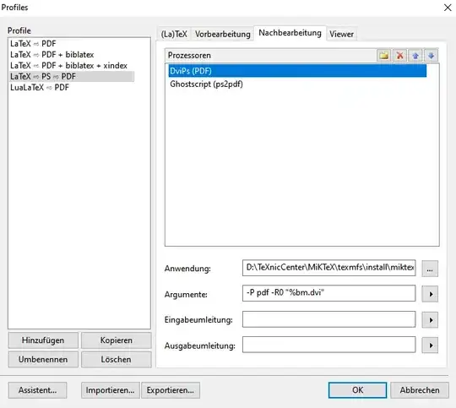Screen dimensions: 456x408
Task: Select the Nachbearbeitung tab
Action: click(x=290, y=33)
